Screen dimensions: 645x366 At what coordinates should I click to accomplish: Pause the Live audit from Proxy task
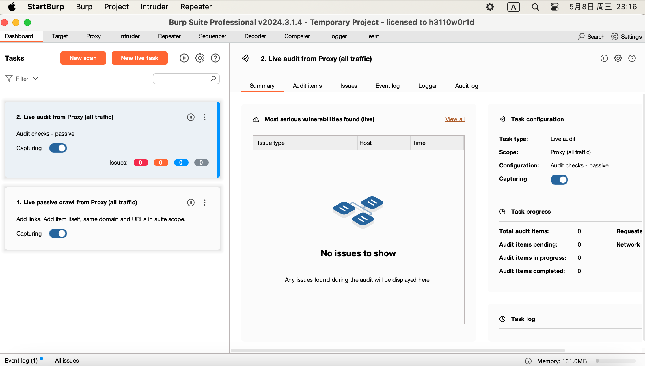(191, 117)
